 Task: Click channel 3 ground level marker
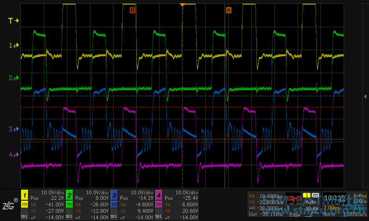(x=14, y=129)
